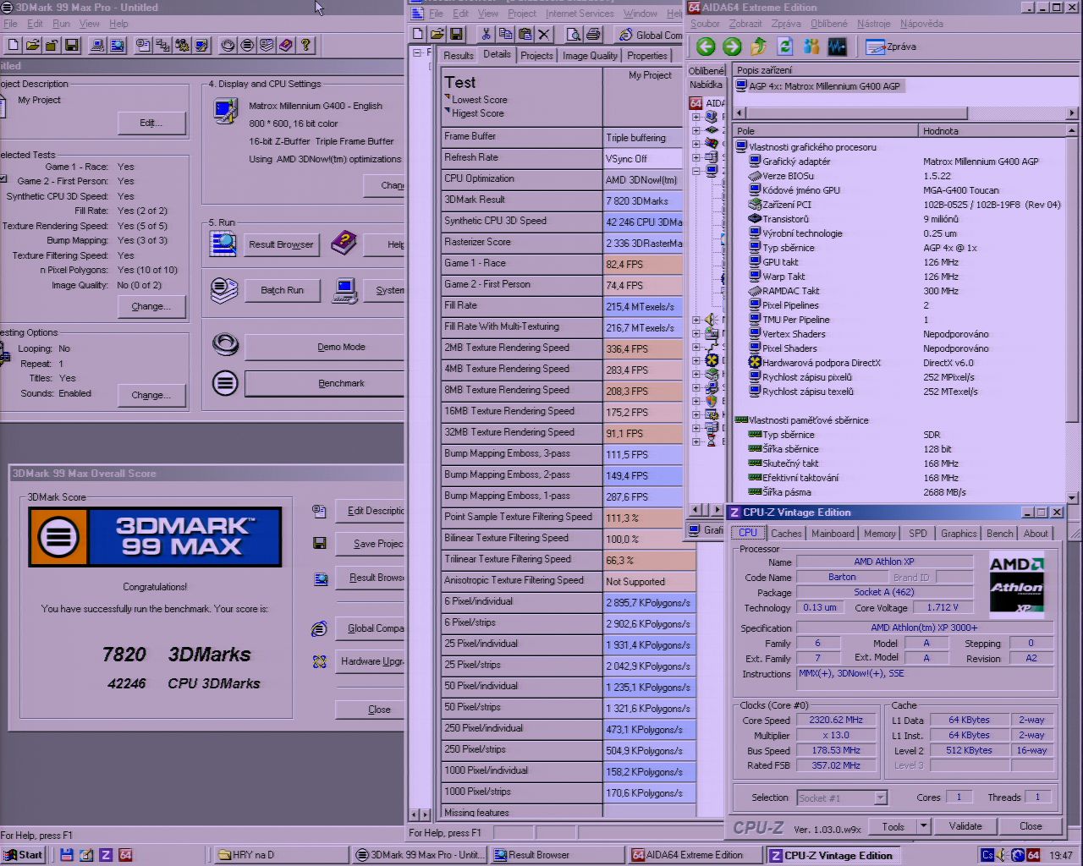Open Graphics tab in CPU-Z

click(x=959, y=534)
